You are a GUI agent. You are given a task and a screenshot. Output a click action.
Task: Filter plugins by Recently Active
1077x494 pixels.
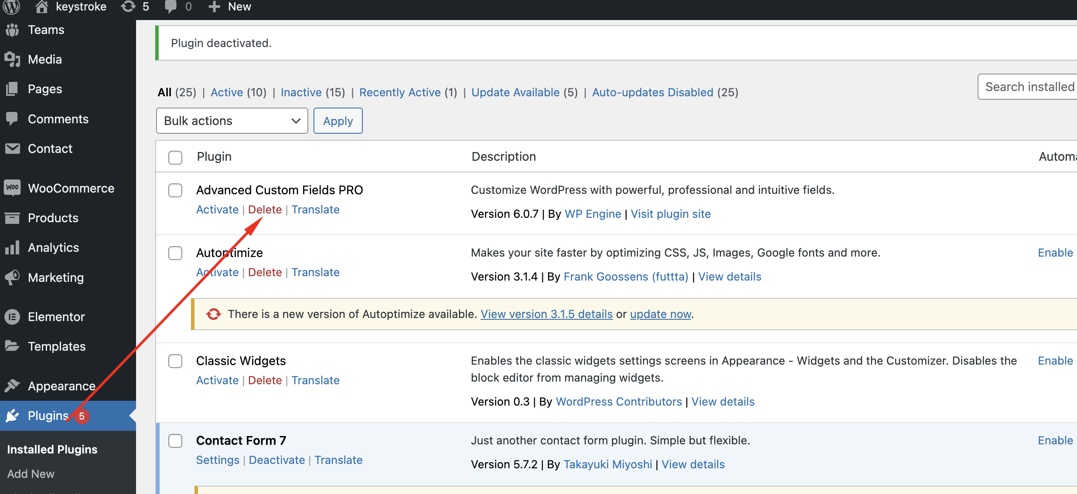pos(400,92)
